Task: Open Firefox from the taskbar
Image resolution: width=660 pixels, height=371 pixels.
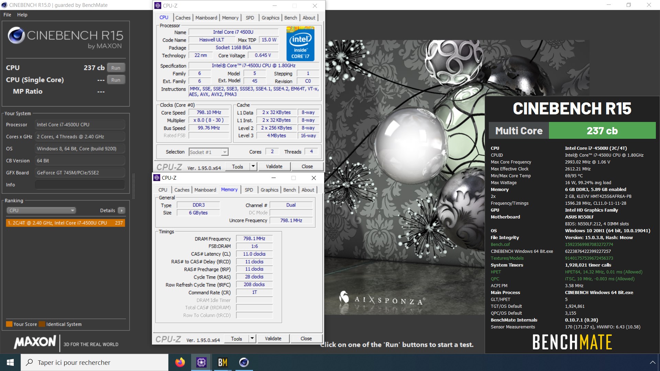Action: pos(180,362)
